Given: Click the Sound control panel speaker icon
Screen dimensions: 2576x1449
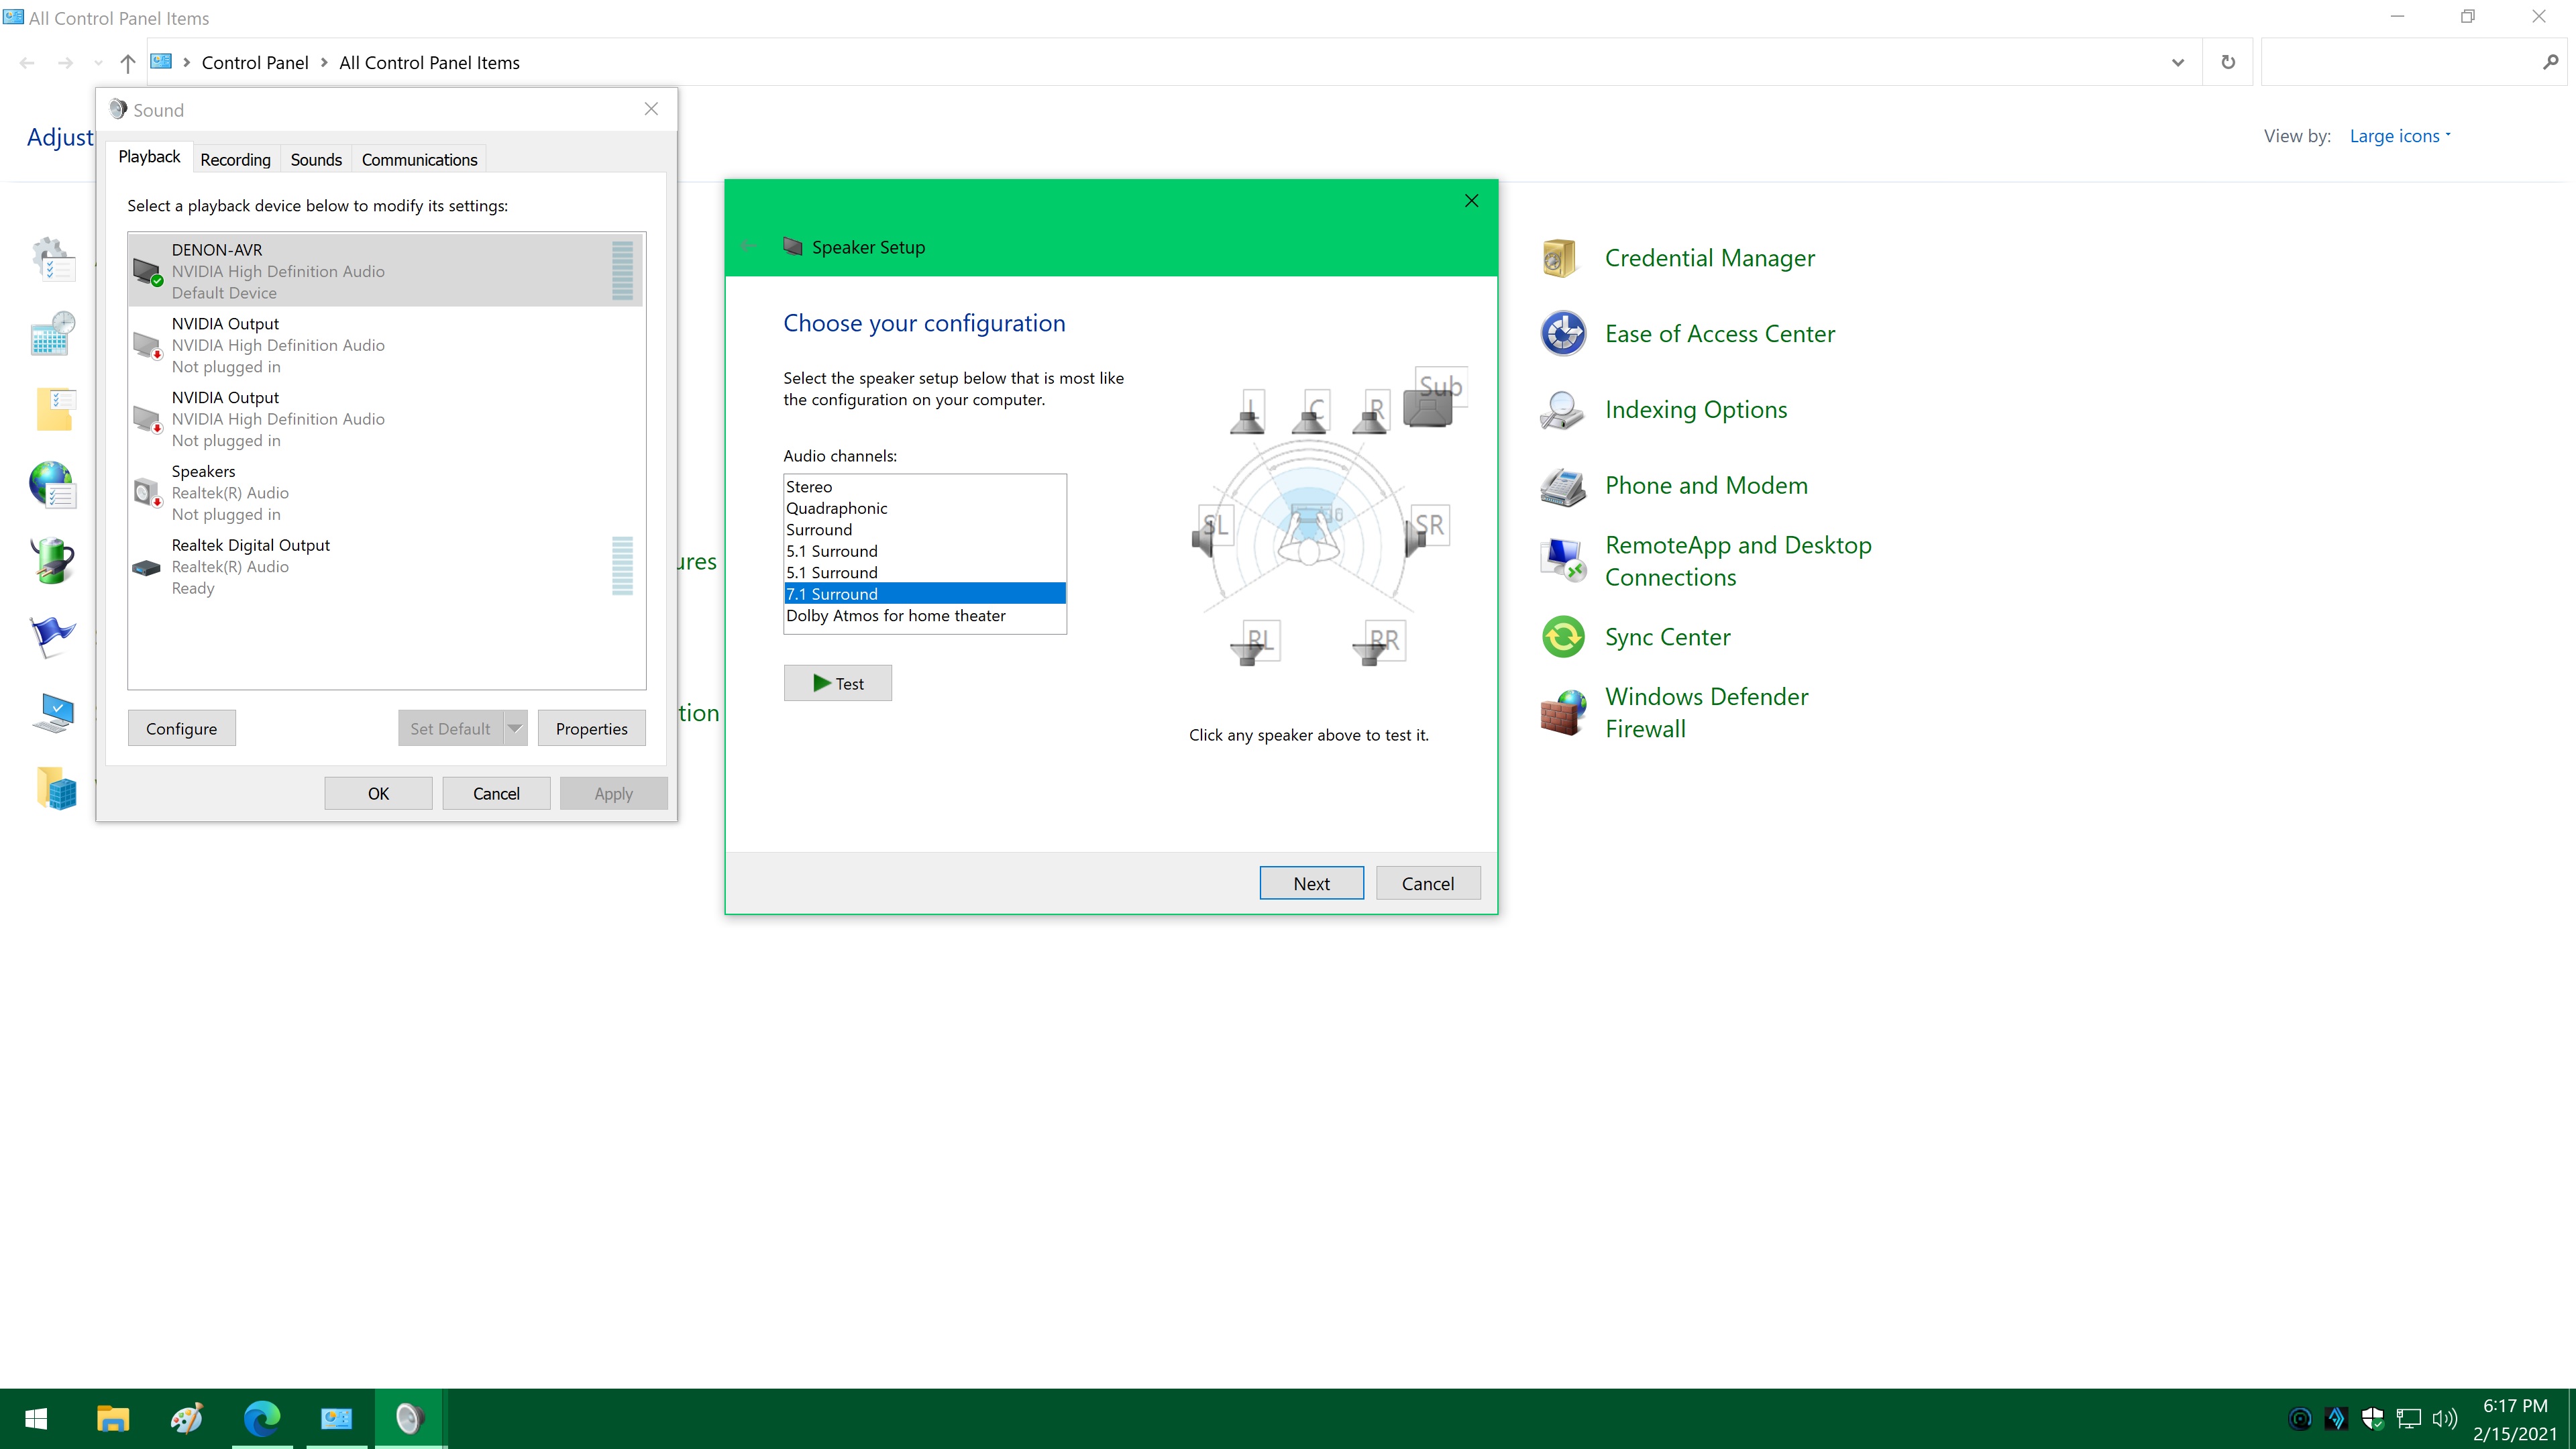Looking at the screenshot, I should point(120,110).
